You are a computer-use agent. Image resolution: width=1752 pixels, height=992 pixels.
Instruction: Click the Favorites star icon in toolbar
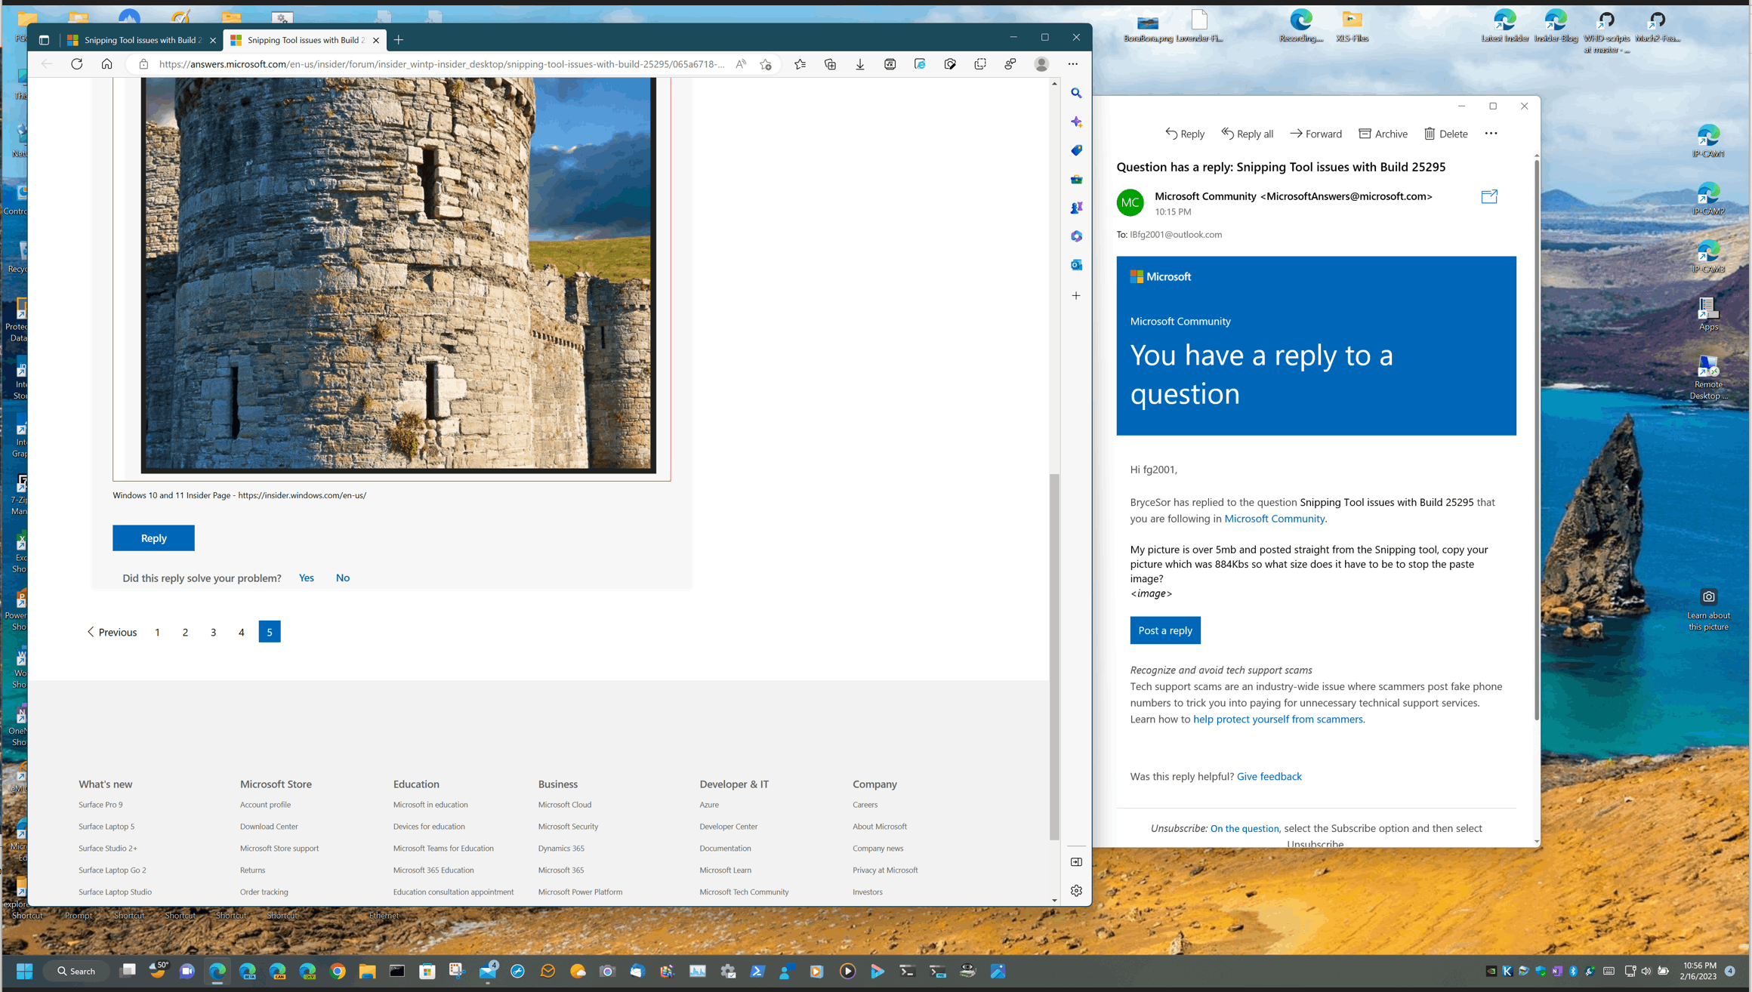click(x=800, y=64)
